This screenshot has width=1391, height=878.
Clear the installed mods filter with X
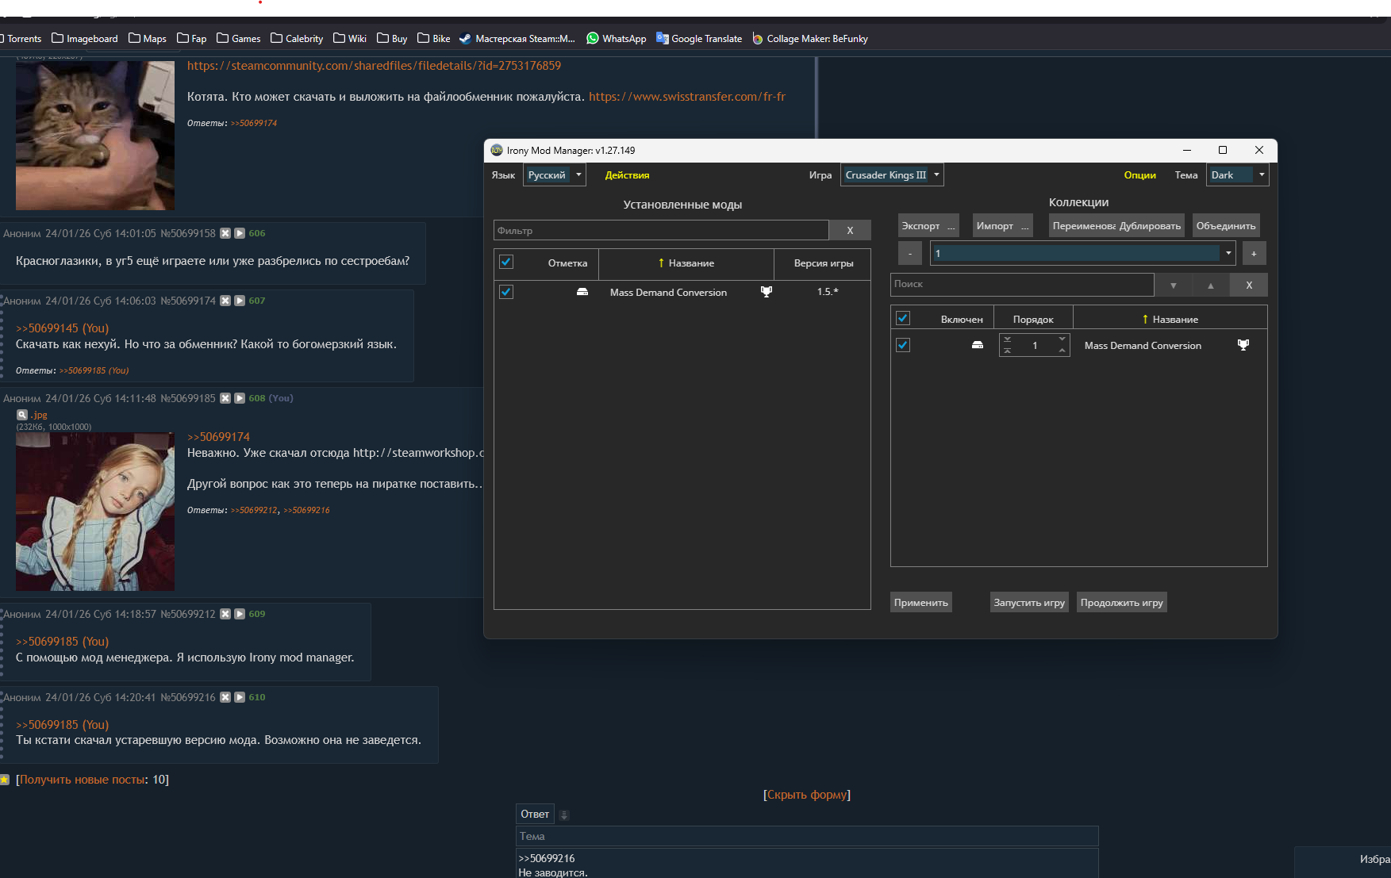coord(850,231)
